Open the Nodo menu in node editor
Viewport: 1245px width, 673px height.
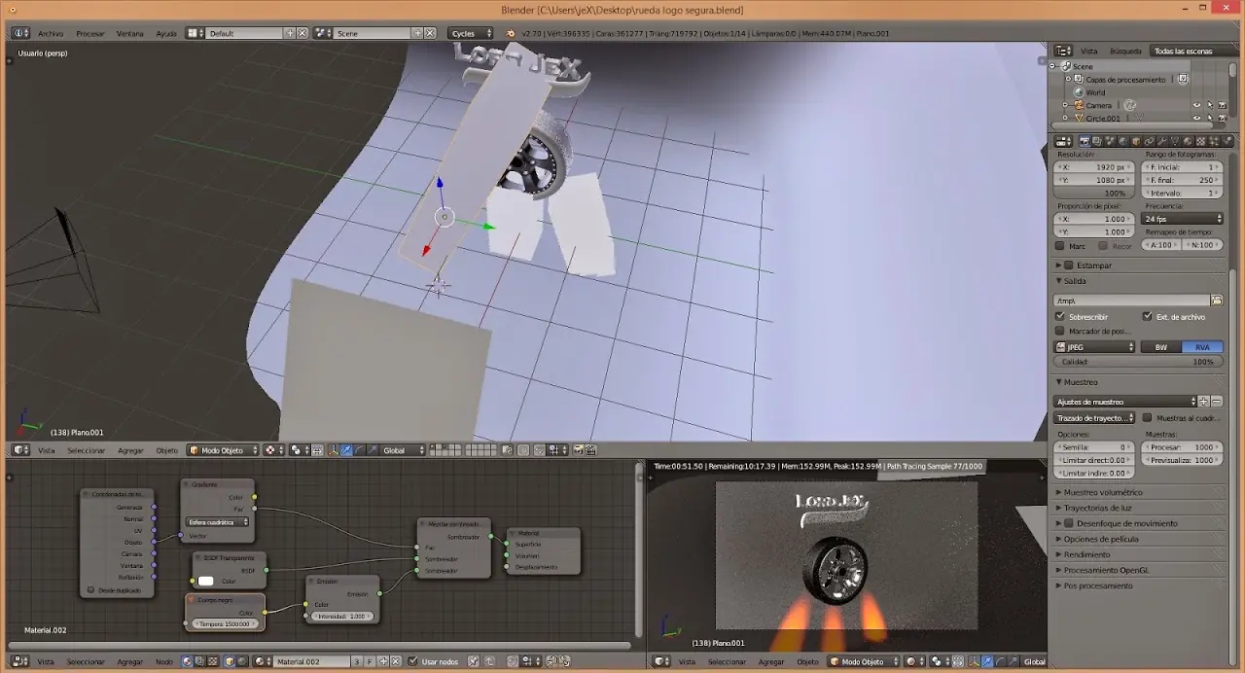[164, 661]
